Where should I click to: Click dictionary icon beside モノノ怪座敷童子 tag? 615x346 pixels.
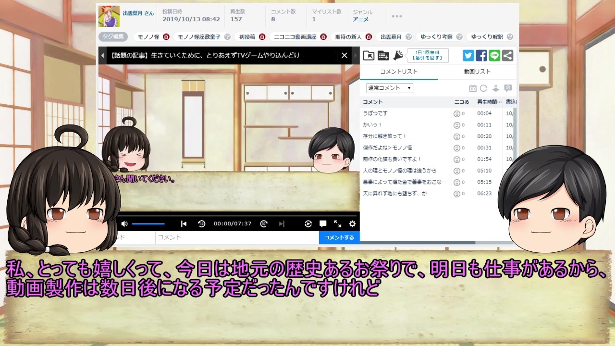[227, 37]
